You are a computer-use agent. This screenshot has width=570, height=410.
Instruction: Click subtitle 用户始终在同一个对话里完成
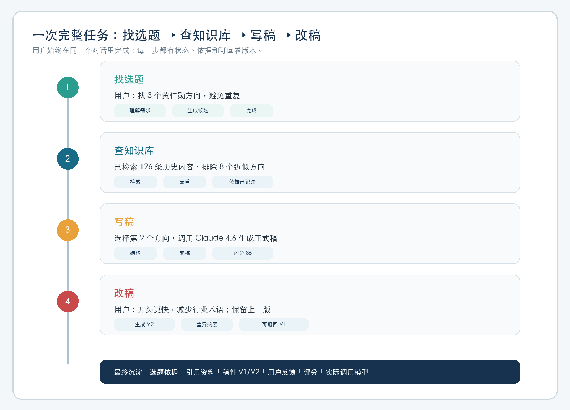point(81,51)
